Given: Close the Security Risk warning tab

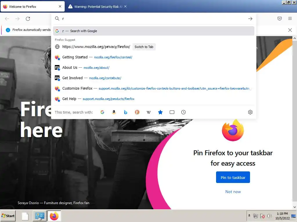Looking at the screenshot, I should [125, 6].
